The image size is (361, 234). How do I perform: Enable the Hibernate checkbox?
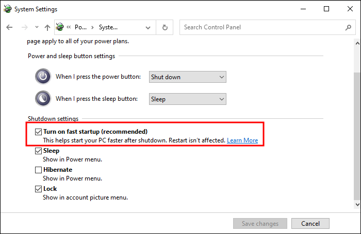point(38,170)
